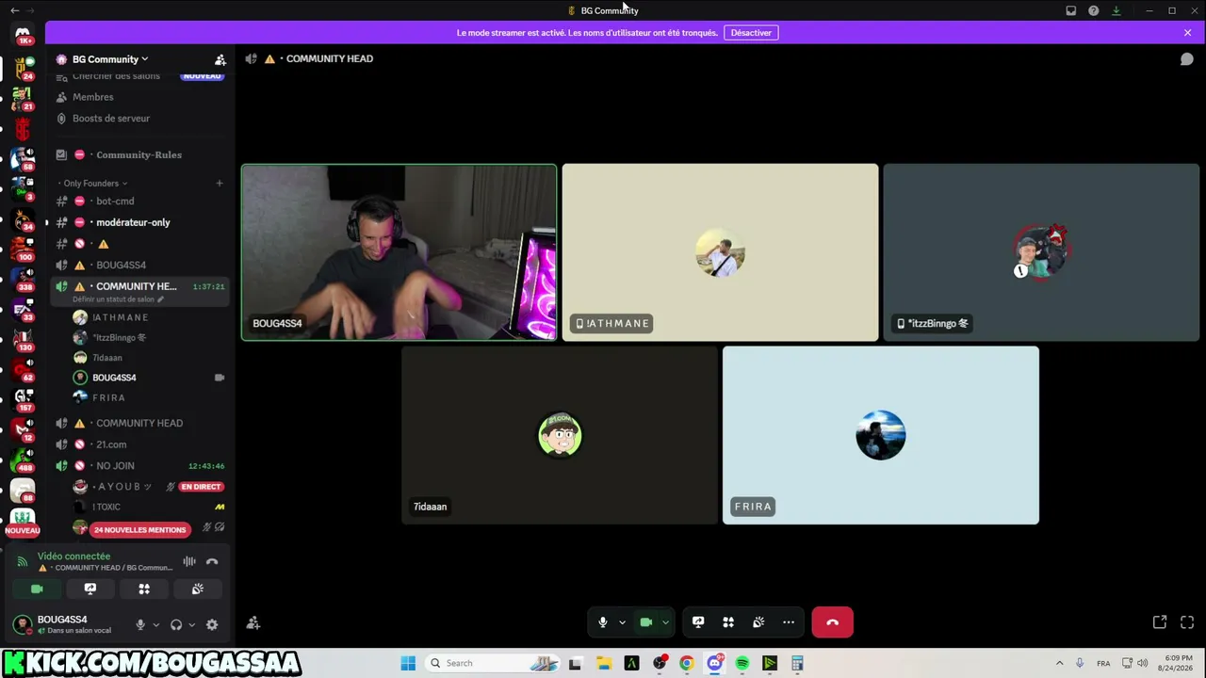The height and width of the screenshot is (678, 1206).
Task: Start an activity from the sidebar panel
Action: tap(144, 589)
